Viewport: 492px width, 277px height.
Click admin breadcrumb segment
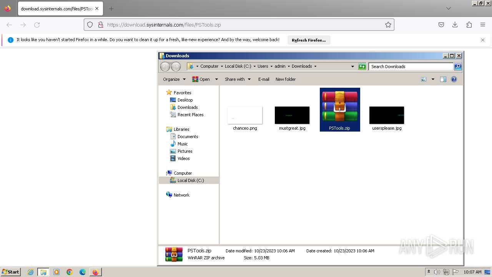point(280,66)
